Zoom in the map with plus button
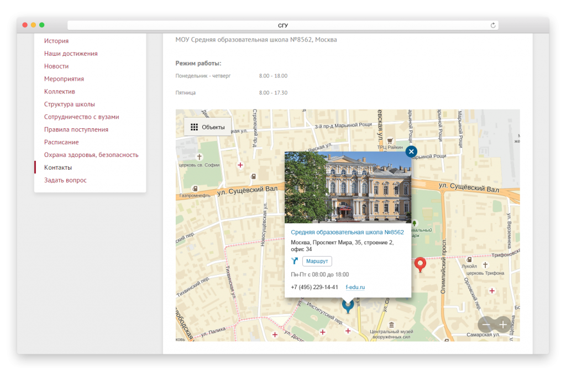The height and width of the screenshot is (371, 566). tap(502, 325)
